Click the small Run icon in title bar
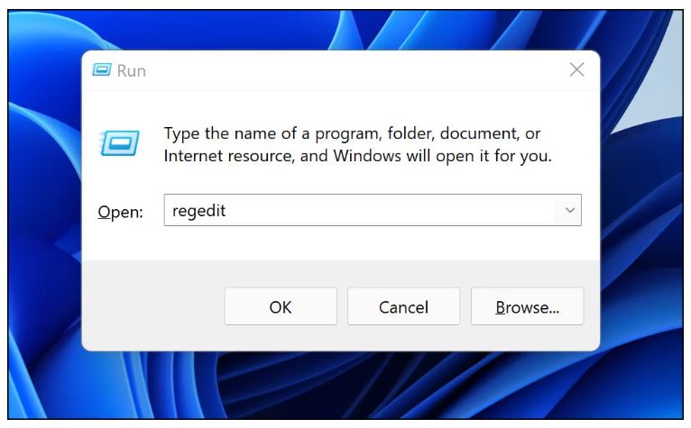 102,69
